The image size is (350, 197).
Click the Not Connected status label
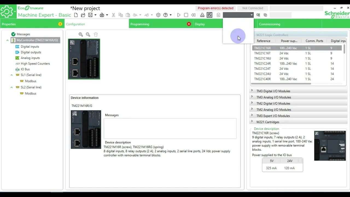pos(253,8)
